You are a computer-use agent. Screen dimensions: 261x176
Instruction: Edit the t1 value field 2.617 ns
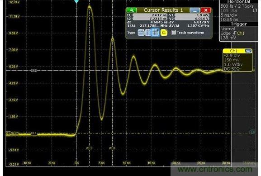click(150, 15)
